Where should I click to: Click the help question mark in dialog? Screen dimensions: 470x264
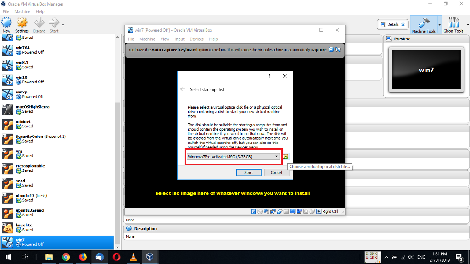pyautogui.click(x=269, y=76)
